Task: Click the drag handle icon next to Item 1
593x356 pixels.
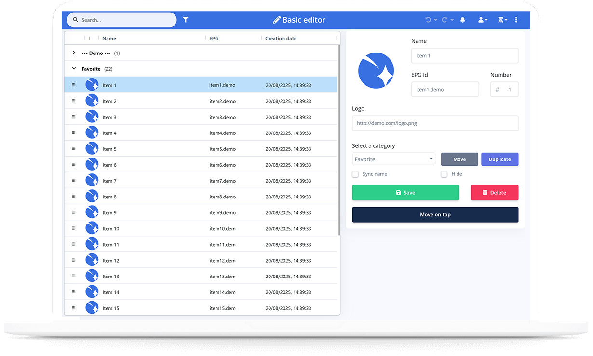Action: 74,85
